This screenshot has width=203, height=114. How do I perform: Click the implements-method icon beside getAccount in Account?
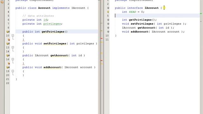coord(8,55)
